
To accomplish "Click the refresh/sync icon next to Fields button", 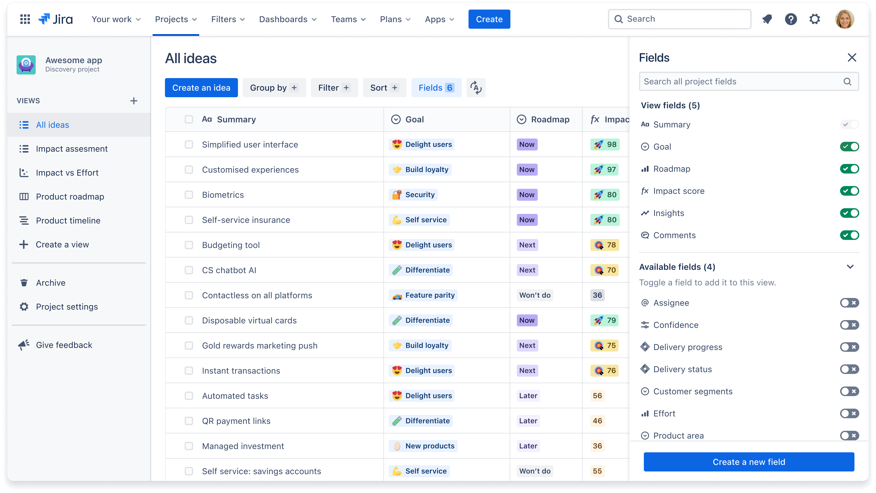I will [x=475, y=88].
